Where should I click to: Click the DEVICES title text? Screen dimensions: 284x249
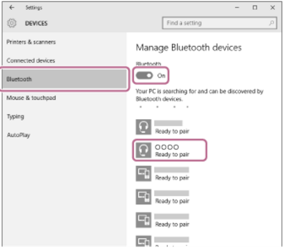coord(36,24)
